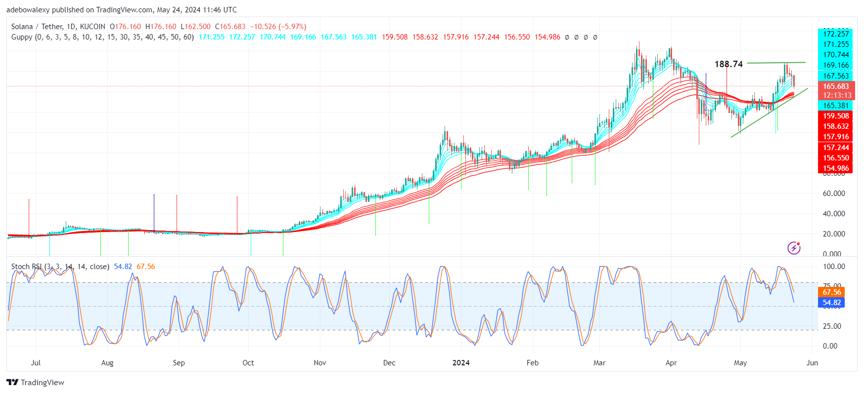Click the Stoch RSI legend value 67.56
The image size is (864, 393).
pos(146,267)
